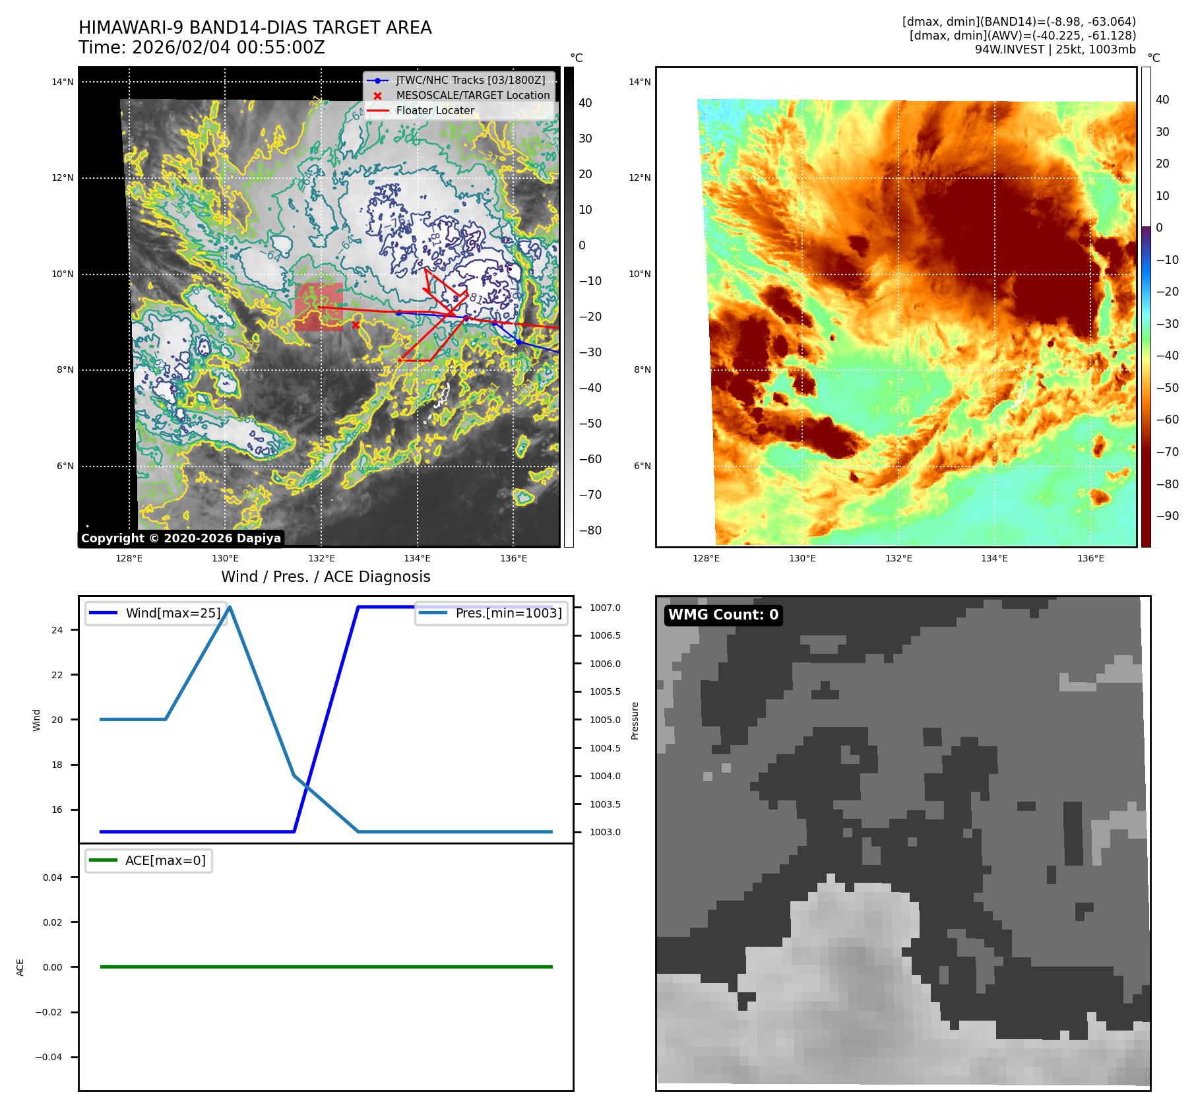Click the peak of the pressure curve
This screenshot has height=1115, width=1196.
click(x=229, y=607)
